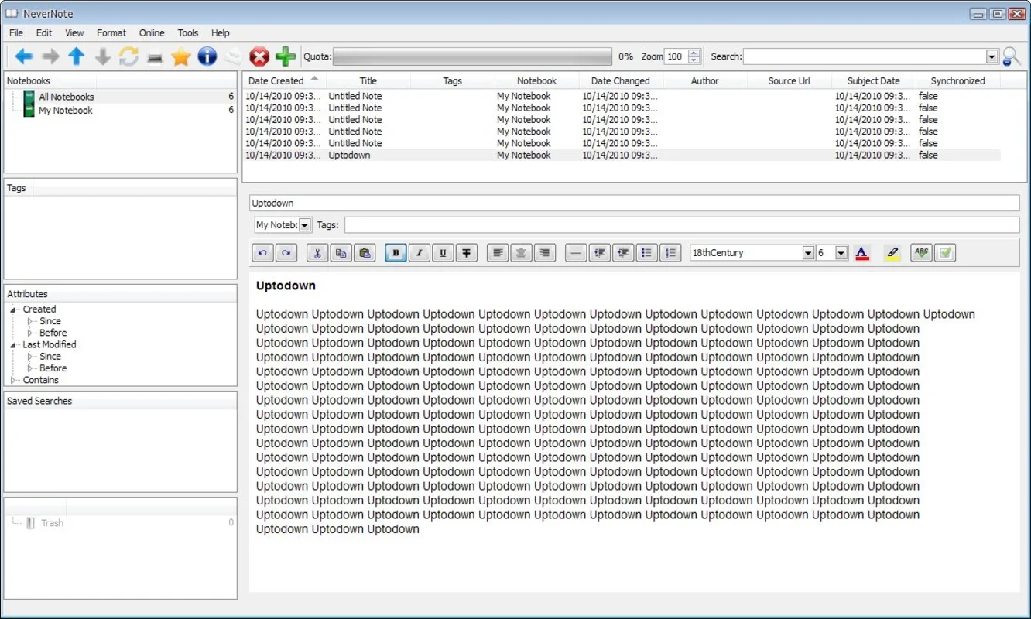Click the Zoom value spinner
1031x619 pixels.
point(682,56)
